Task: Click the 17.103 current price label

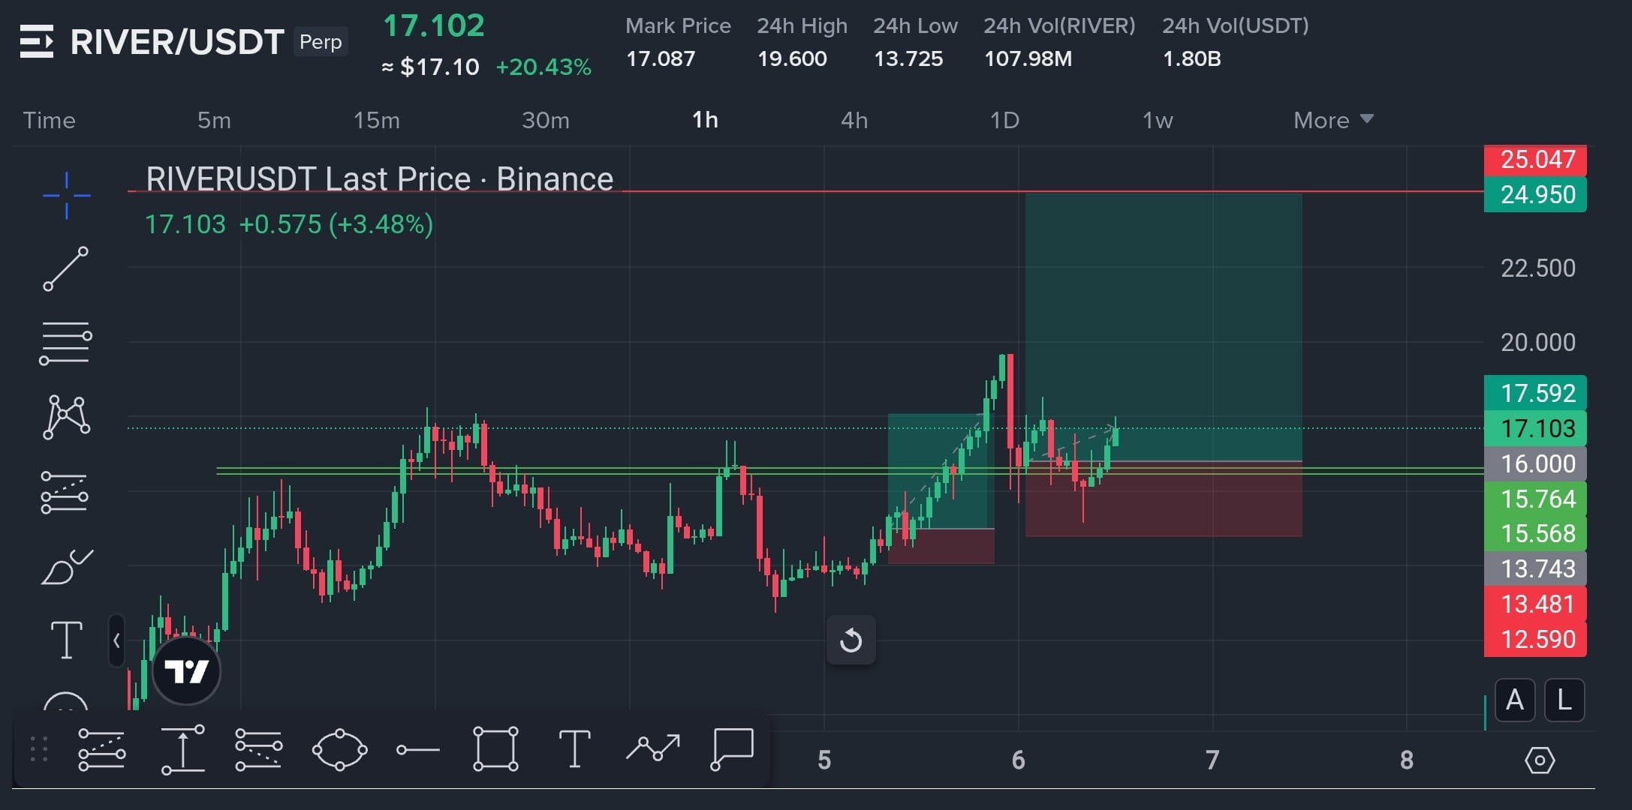Action: tap(1536, 428)
